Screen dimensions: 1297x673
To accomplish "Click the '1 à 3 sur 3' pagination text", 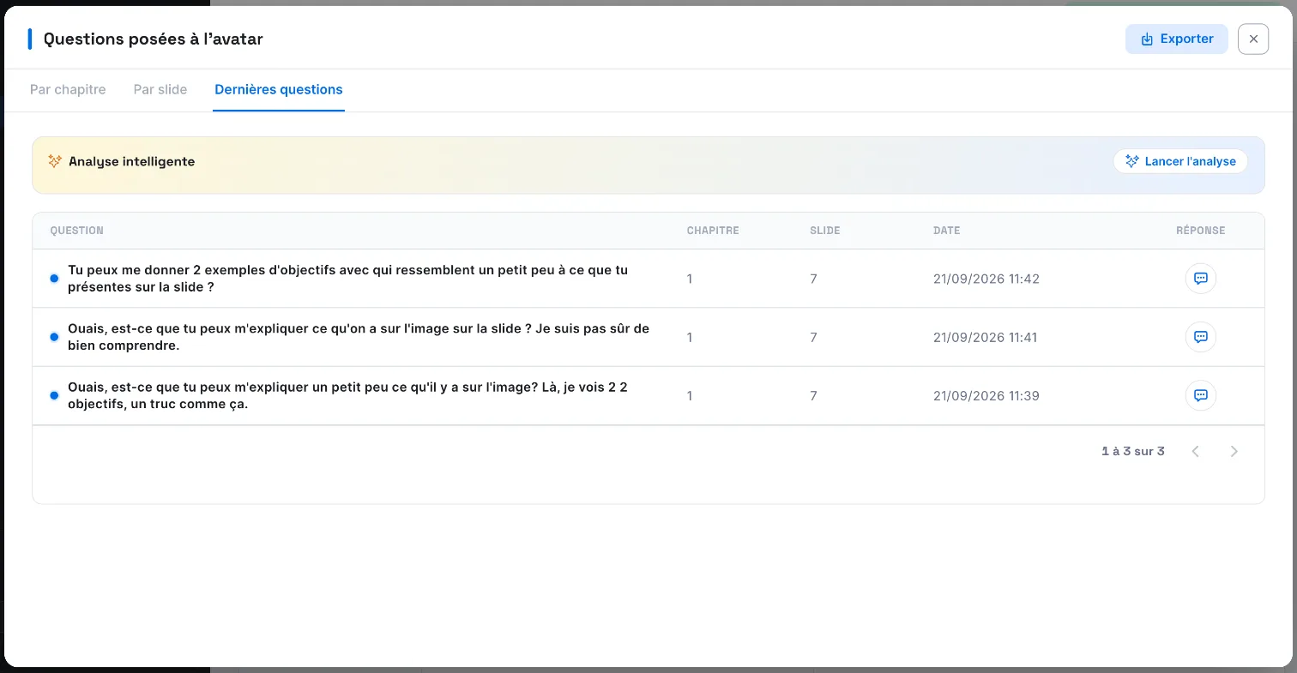I will pyautogui.click(x=1133, y=451).
